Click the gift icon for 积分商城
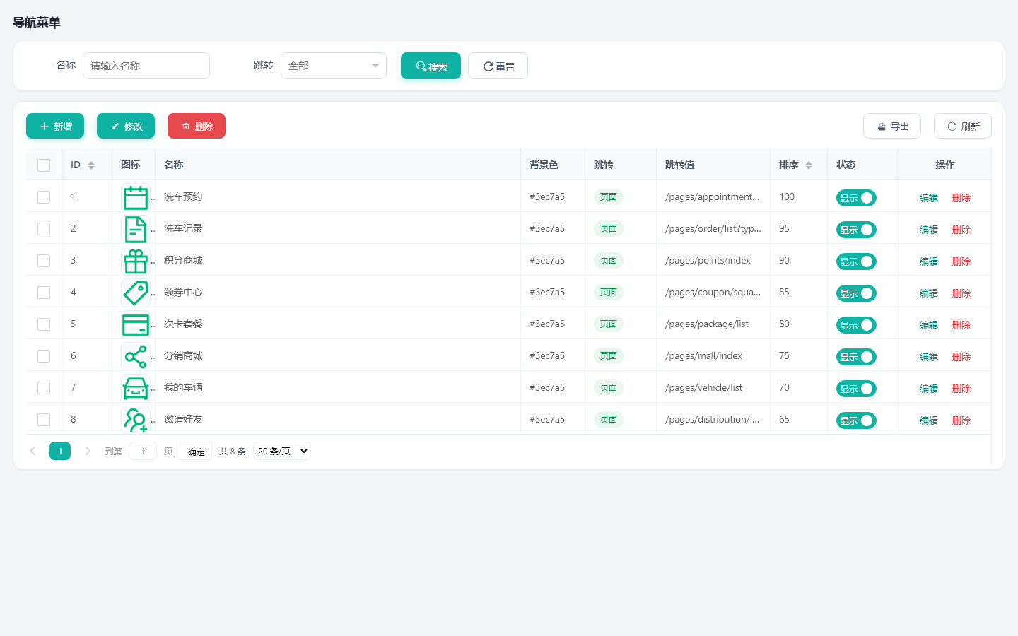The height and width of the screenshot is (636, 1018). point(136,261)
